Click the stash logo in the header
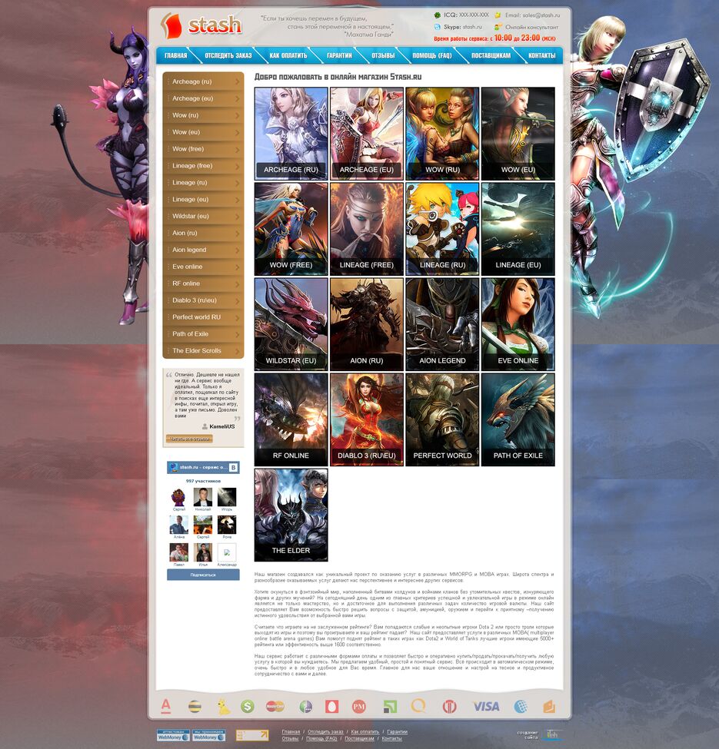Screen dimensions: 719x749 tap(201, 25)
